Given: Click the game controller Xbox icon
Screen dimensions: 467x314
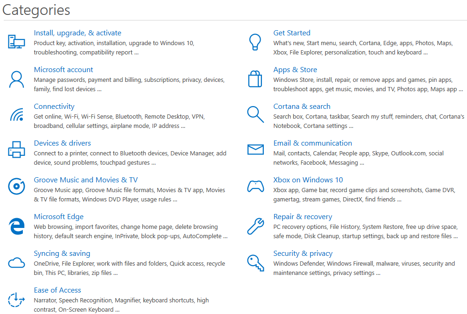Looking at the screenshot, I should (x=255, y=187).
